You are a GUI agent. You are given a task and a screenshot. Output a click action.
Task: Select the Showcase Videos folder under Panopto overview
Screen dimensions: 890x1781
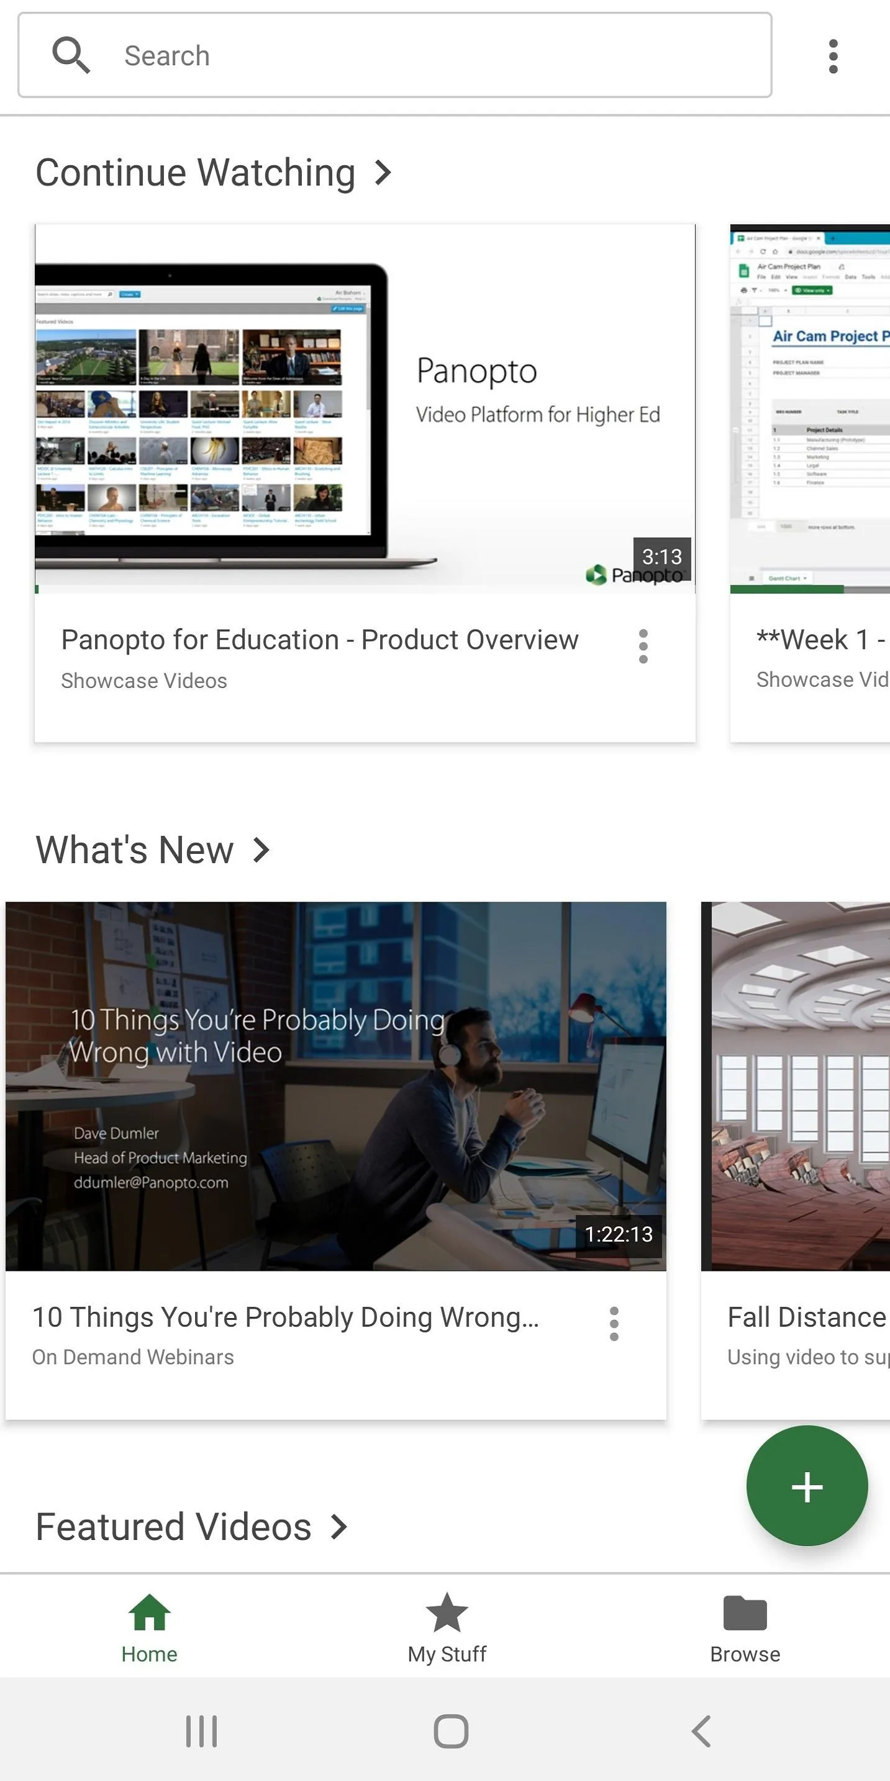coord(143,680)
